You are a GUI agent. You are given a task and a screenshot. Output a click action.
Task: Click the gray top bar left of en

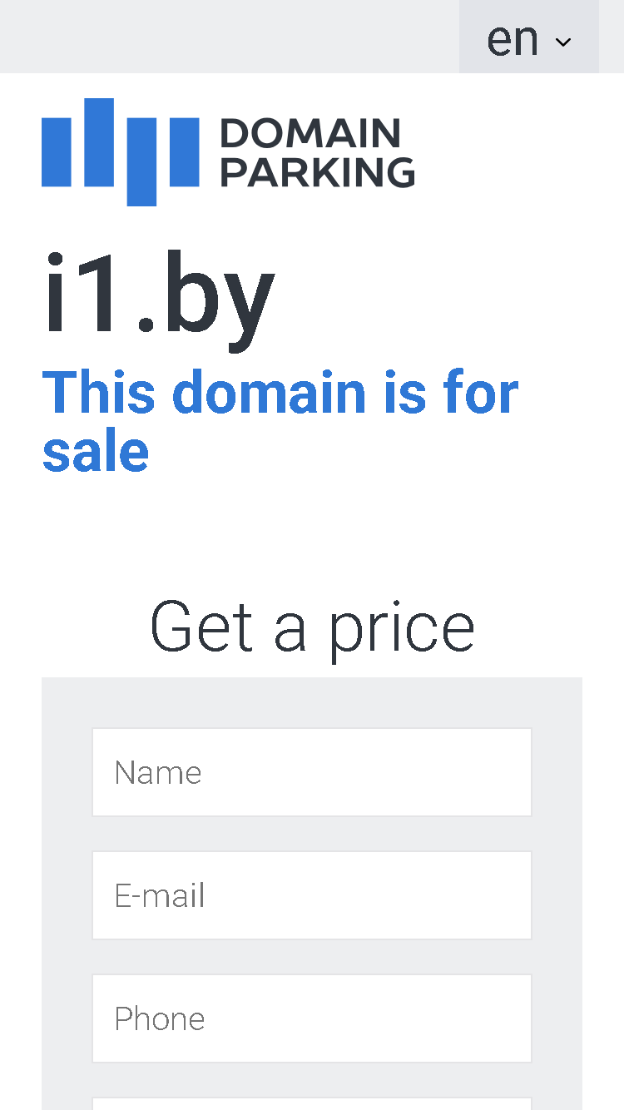[x=230, y=37]
